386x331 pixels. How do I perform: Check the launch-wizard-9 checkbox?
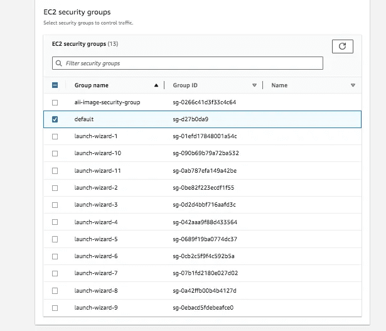click(55, 308)
